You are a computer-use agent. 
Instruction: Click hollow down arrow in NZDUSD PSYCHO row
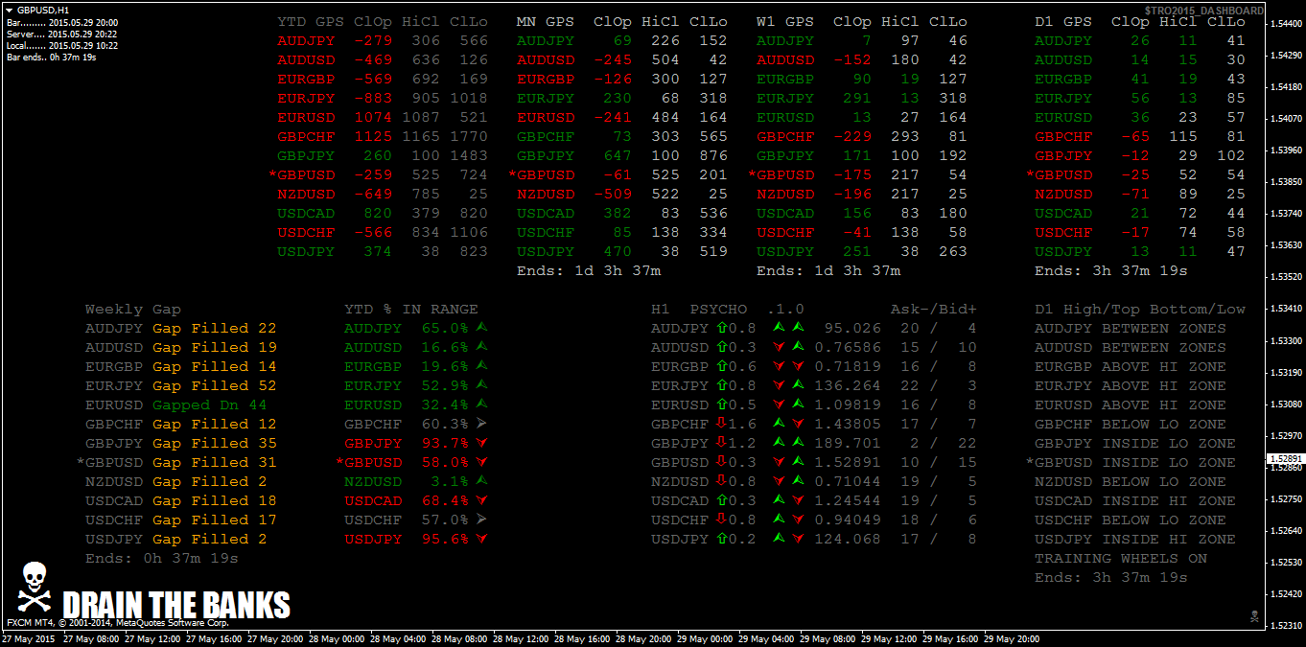[721, 481]
